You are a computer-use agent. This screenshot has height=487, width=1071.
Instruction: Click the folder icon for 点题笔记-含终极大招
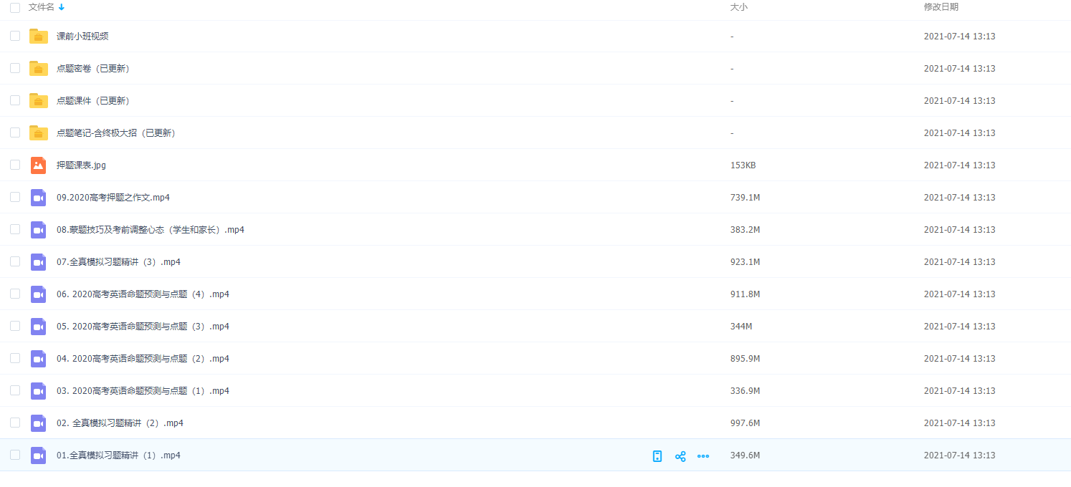click(x=39, y=132)
